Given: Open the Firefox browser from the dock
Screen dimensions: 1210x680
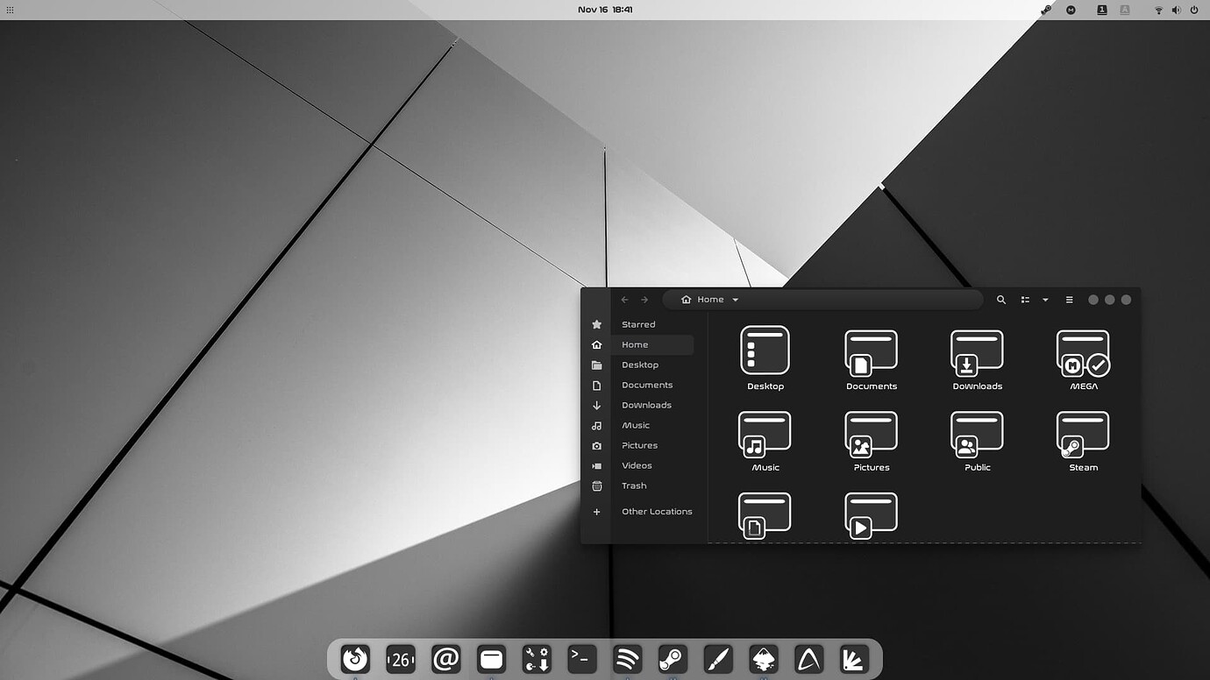Looking at the screenshot, I should (355, 659).
